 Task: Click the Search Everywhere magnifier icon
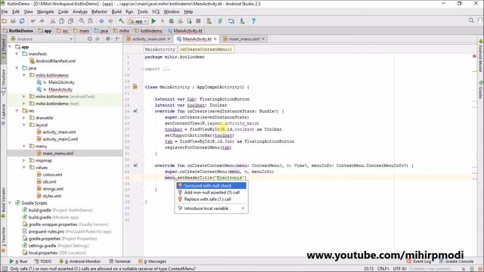pyautogui.click(x=471, y=20)
